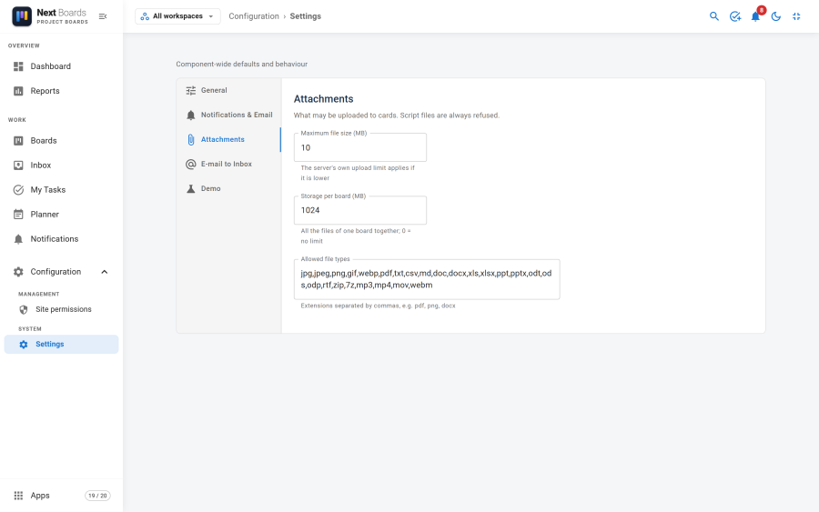Click the quick add task checkmark icon
The height and width of the screenshot is (512, 819).
point(735,16)
